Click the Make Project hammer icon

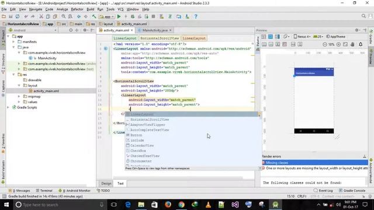click(x=94, y=16)
